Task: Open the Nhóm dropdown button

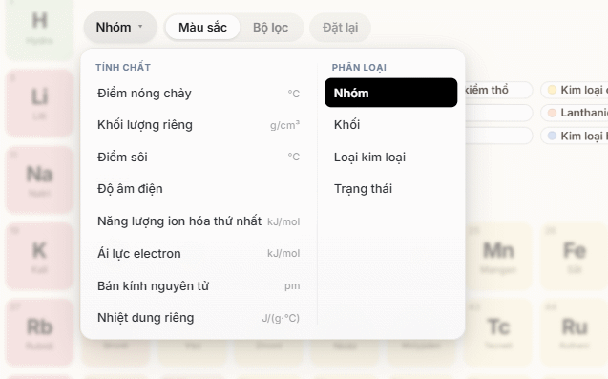Action: click(x=120, y=28)
